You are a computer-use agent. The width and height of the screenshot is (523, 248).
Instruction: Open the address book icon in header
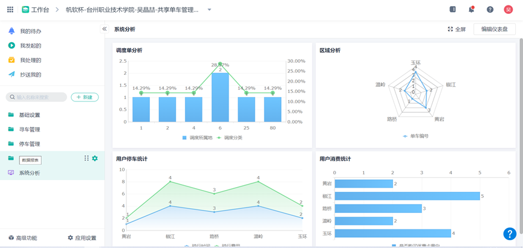(x=452, y=10)
